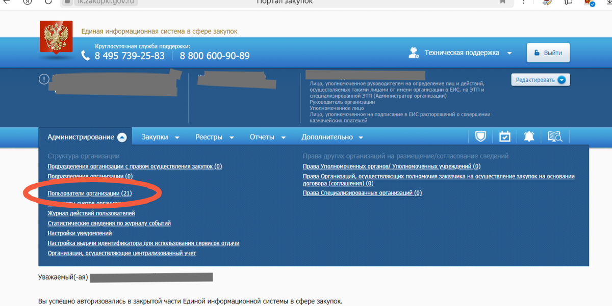Open Подразделения организации (0) link

[90, 176]
